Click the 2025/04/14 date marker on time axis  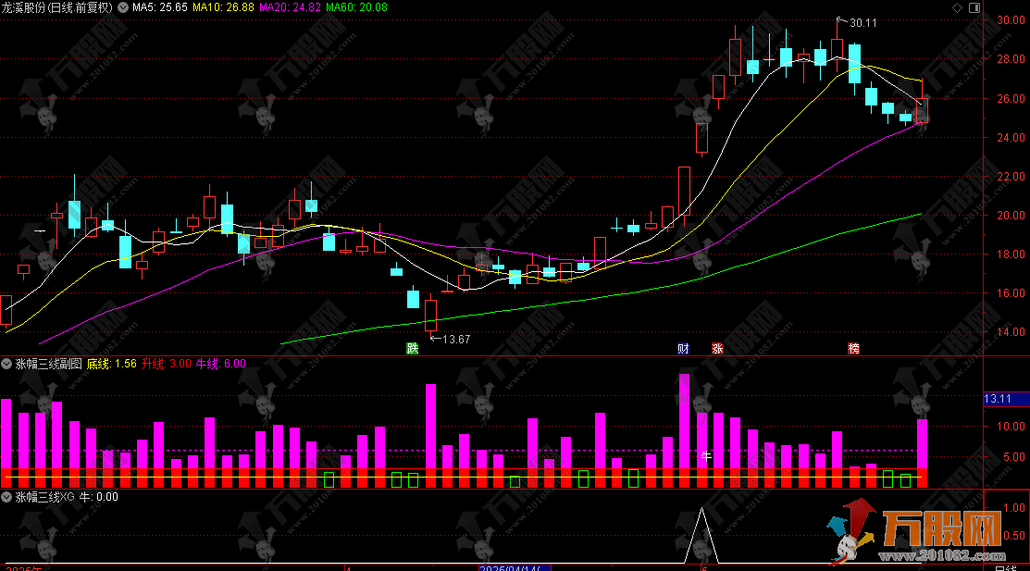click(515, 567)
